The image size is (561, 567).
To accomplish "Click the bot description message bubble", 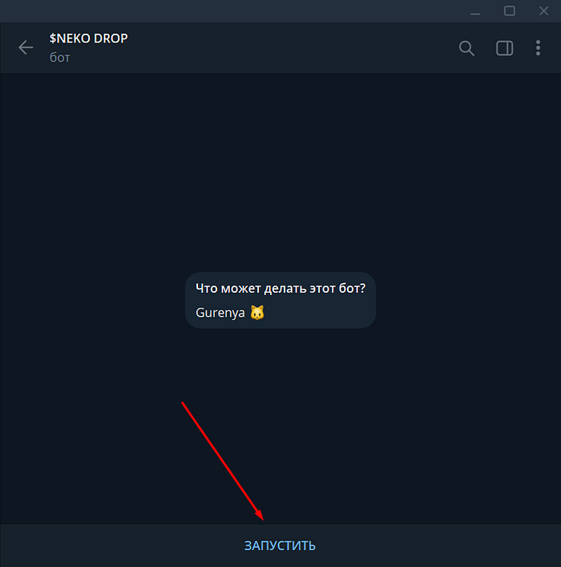I will pyautogui.click(x=280, y=300).
